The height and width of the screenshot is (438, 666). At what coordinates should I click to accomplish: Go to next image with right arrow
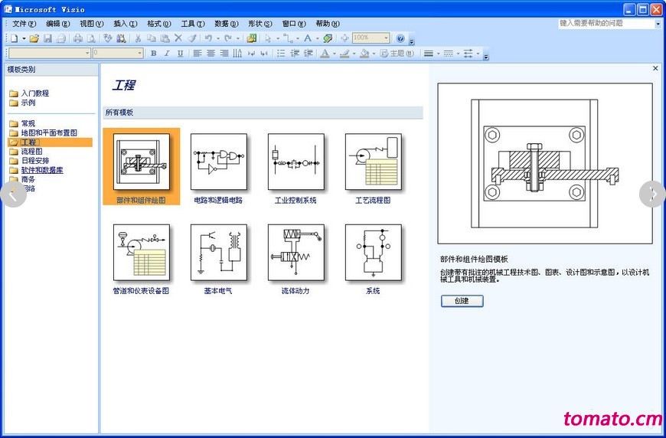point(653,194)
